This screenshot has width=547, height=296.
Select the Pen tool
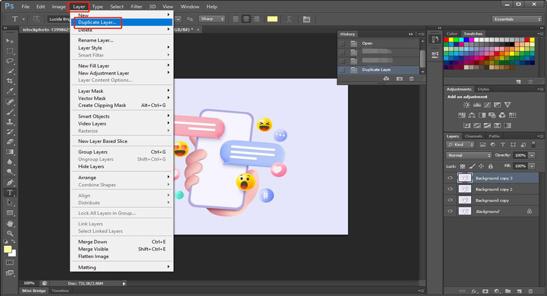pyautogui.click(x=10, y=182)
